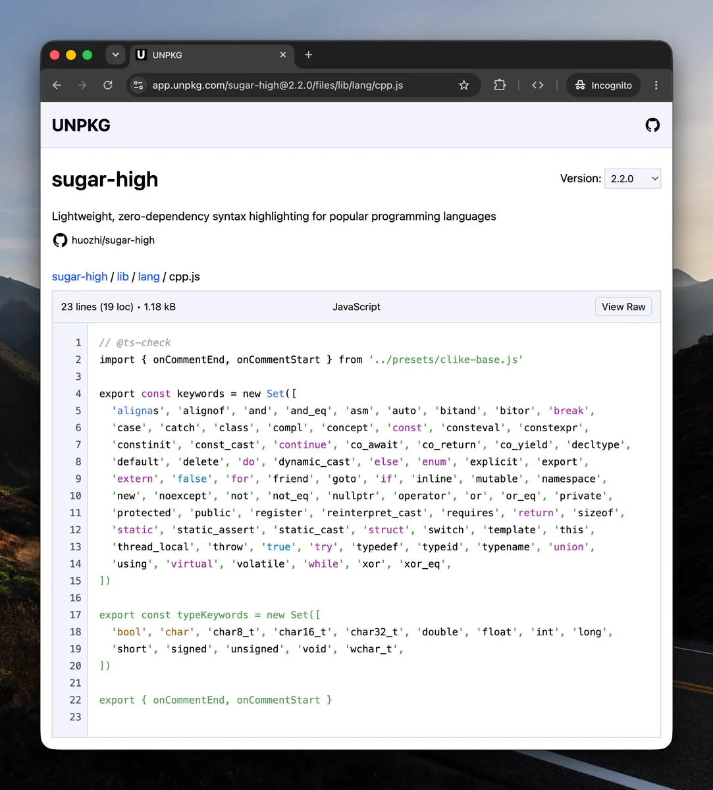Go back with the browser back arrow
Viewport: 713px width, 790px height.
pos(57,85)
